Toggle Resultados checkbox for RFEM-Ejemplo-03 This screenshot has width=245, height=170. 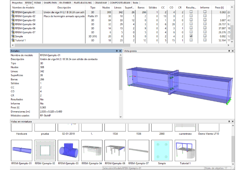[x=191, y=20]
